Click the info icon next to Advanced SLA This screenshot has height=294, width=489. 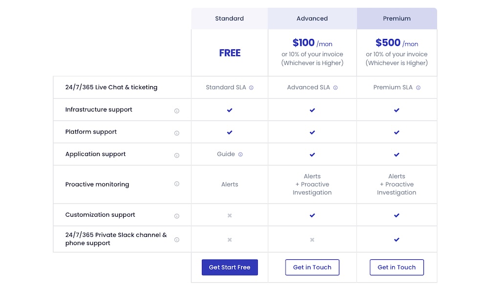click(x=335, y=88)
